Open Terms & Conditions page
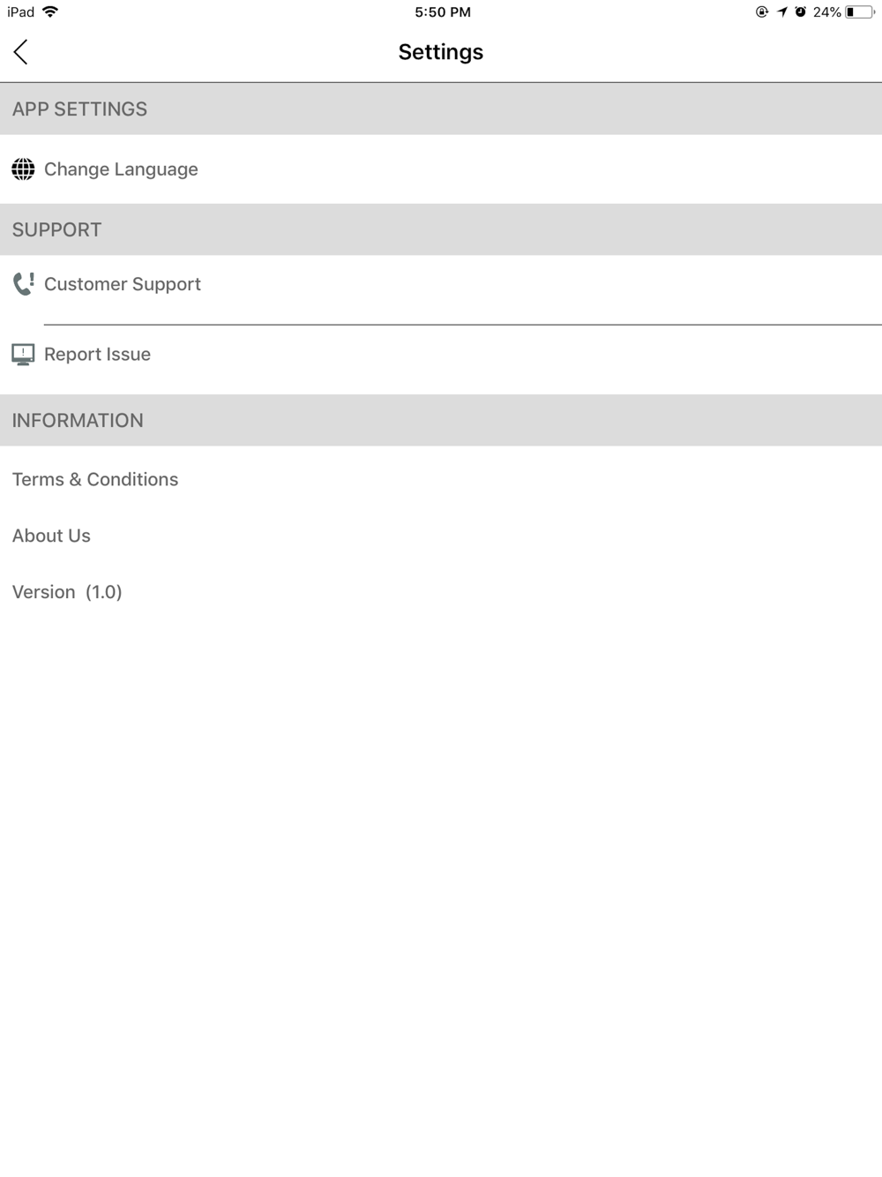882x1177 pixels. 441,479
